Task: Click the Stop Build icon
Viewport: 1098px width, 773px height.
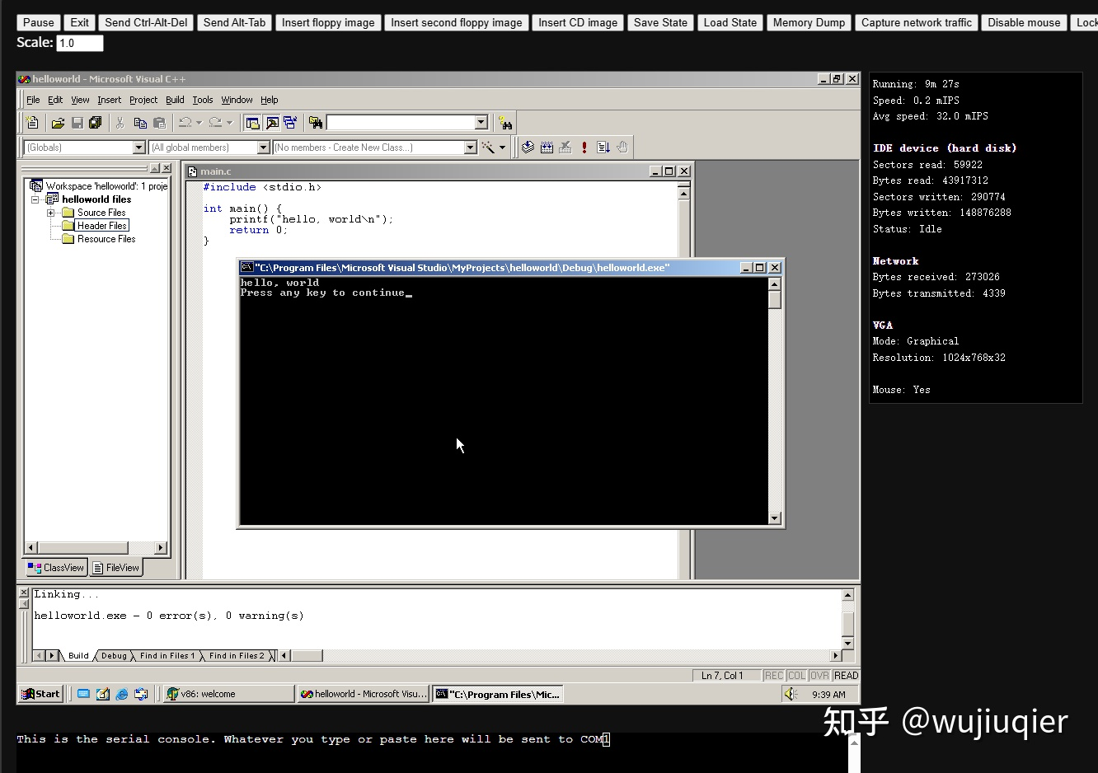Action: pos(565,148)
